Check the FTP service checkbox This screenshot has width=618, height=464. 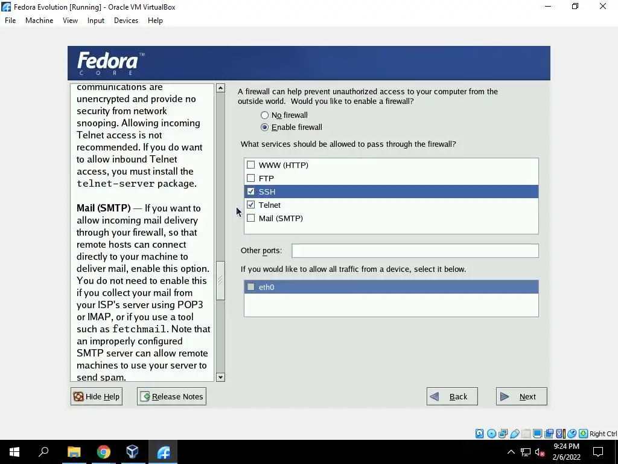click(x=250, y=178)
